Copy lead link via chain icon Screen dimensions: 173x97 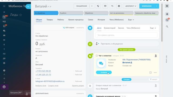click(x=51, y=6)
